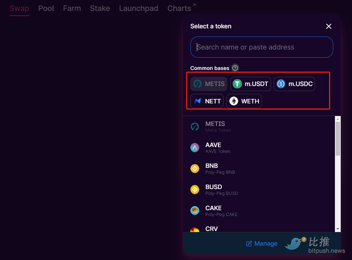Viewport: 352px width, 260px height.
Task: Click the Ethereum icon on WETH chip
Action: coord(234,101)
